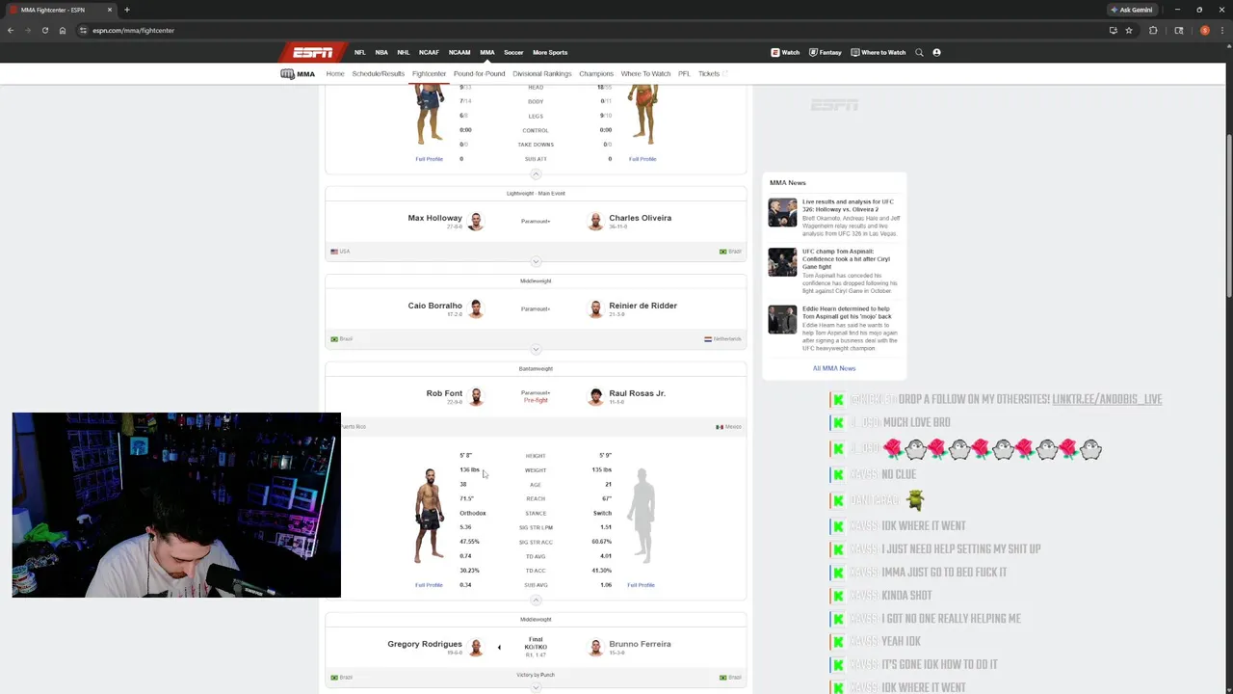Bookmark this page with the star icon
The height and width of the screenshot is (694, 1233).
pos(1129,30)
